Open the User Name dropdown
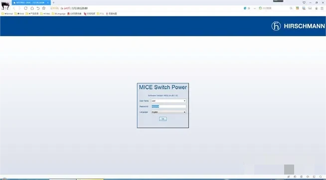This screenshot has height=180, width=326. [168, 101]
